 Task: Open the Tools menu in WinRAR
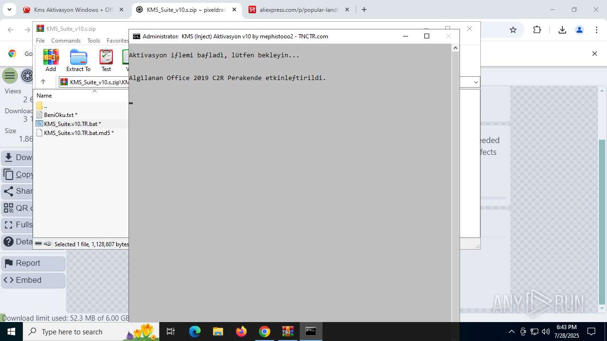pos(93,41)
